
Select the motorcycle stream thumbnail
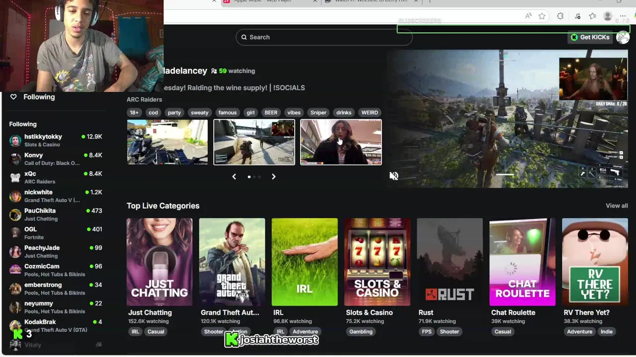pyautogui.click(x=167, y=142)
